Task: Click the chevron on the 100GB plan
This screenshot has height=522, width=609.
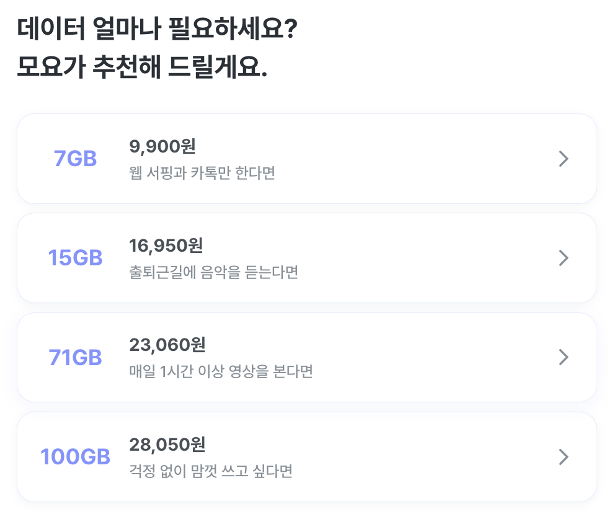Action: (x=564, y=457)
